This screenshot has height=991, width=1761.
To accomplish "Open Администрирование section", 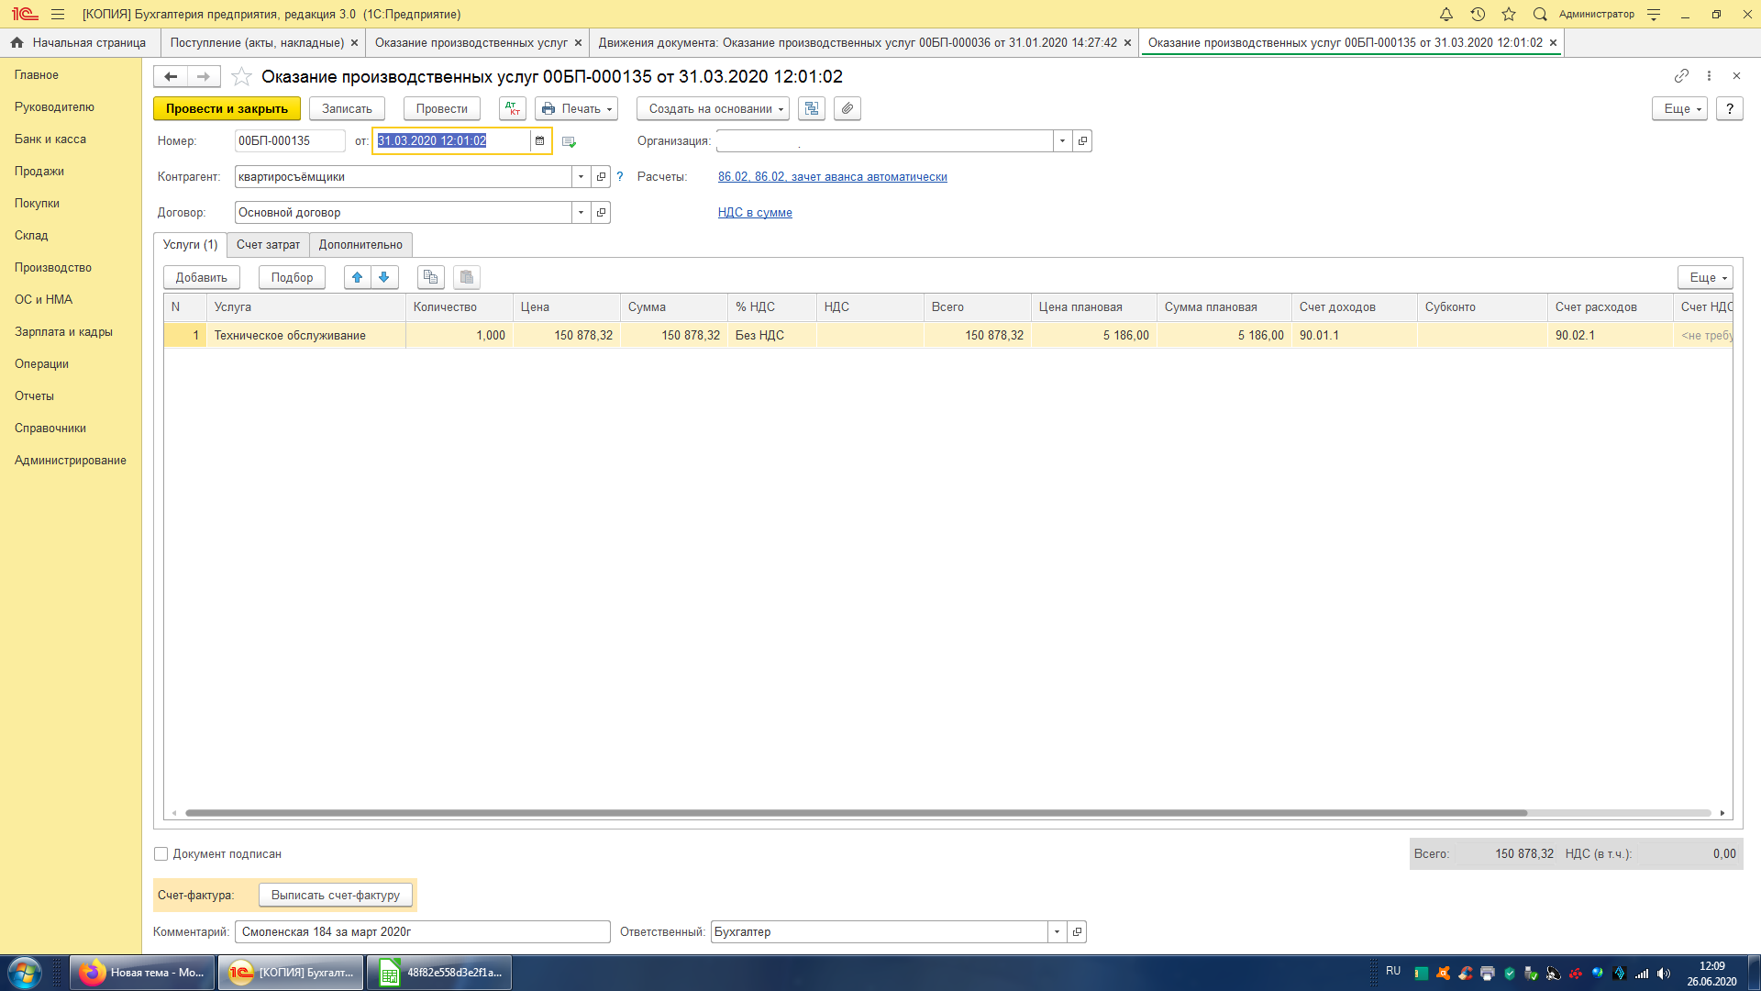I will pyautogui.click(x=71, y=460).
